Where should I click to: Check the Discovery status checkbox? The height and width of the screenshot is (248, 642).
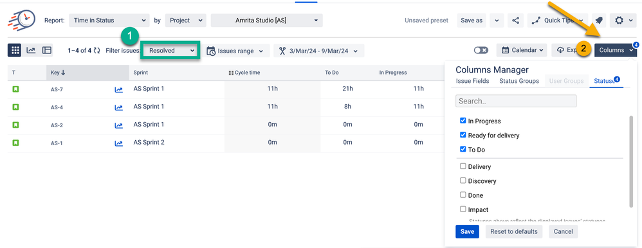[463, 181]
